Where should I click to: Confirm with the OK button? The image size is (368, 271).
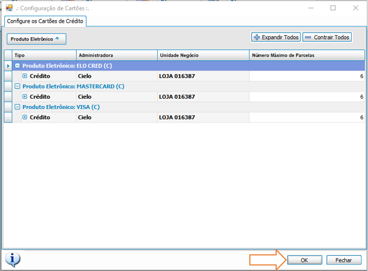click(305, 260)
